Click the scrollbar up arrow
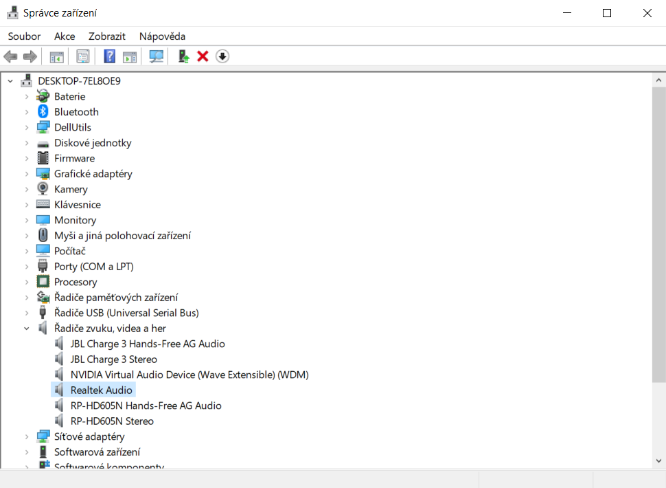Viewport: 666px width, 488px height. click(658, 80)
